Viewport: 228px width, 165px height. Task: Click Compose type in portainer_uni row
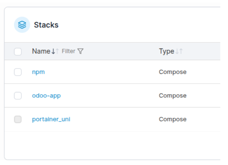[x=173, y=119]
